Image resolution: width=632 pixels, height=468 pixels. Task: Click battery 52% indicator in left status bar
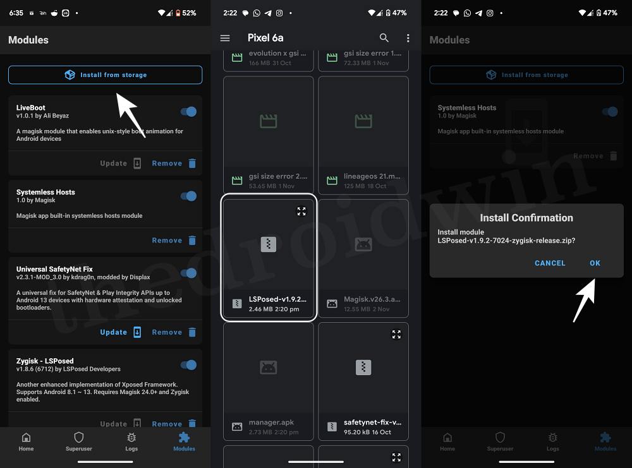[x=185, y=13]
